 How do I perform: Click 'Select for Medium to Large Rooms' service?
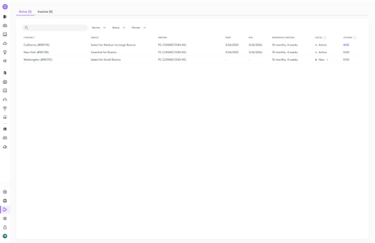113,45
